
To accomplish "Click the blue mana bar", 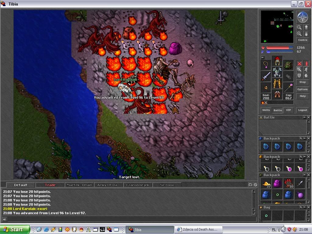I will pyautogui.click(x=280, y=52).
